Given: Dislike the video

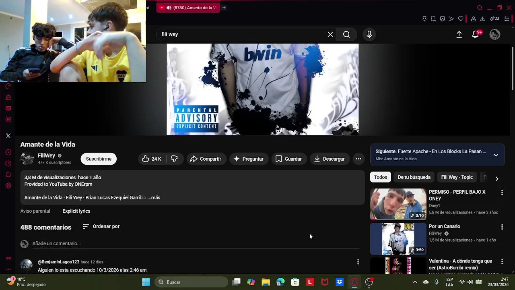Looking at the screenshot, I should [174, 159].
